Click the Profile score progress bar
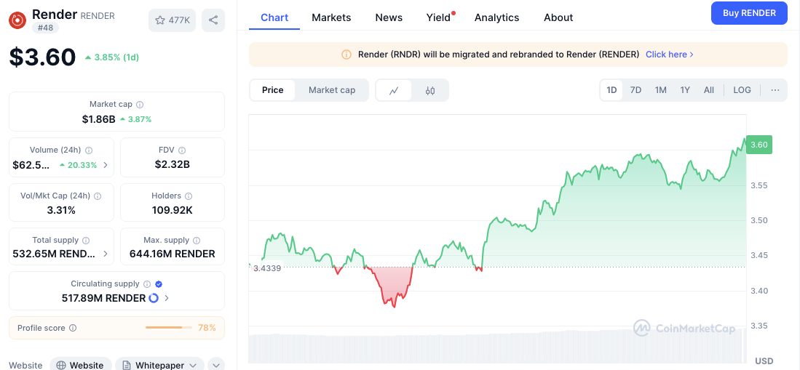800x370 pixels. (x=163, y=328)
